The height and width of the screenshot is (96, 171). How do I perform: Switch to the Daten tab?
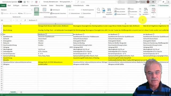coord(51,5)
